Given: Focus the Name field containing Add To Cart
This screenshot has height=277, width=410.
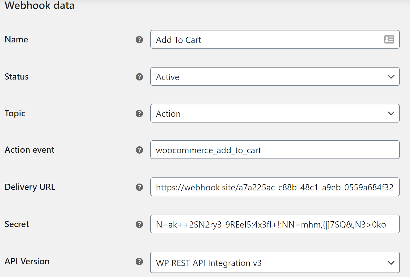Looking at the screenshot, I should pos(266,40).
